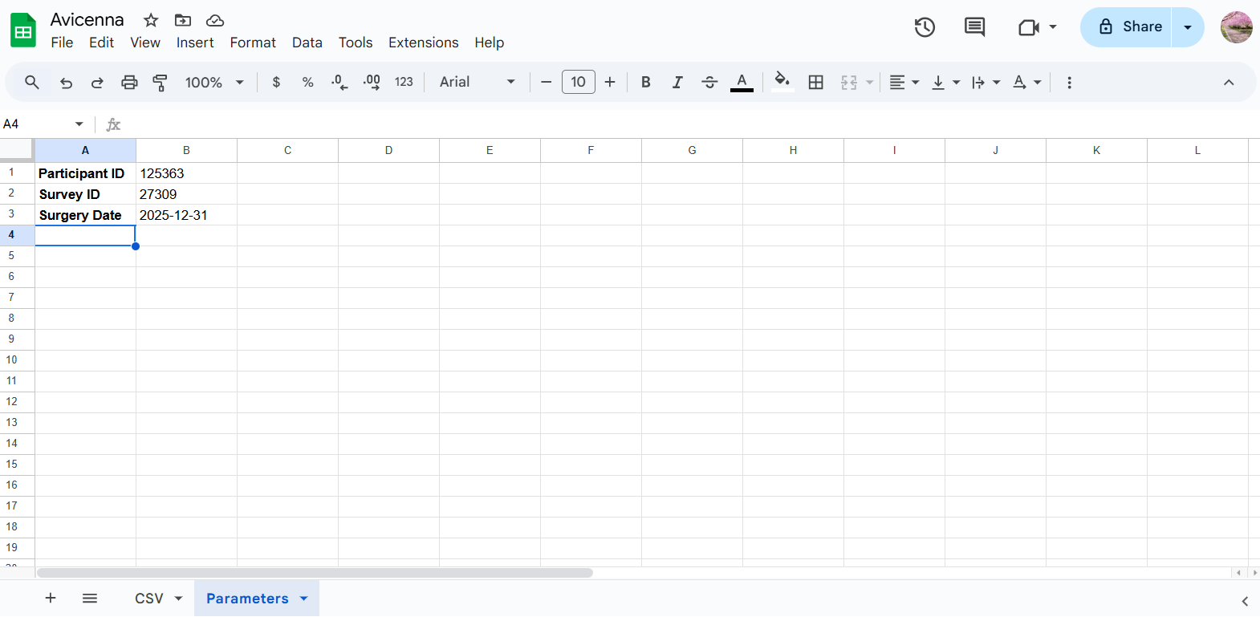Open the zoom 100% dropdown
This screenshot has width=1260, height=617.
(x=214, y=83)
